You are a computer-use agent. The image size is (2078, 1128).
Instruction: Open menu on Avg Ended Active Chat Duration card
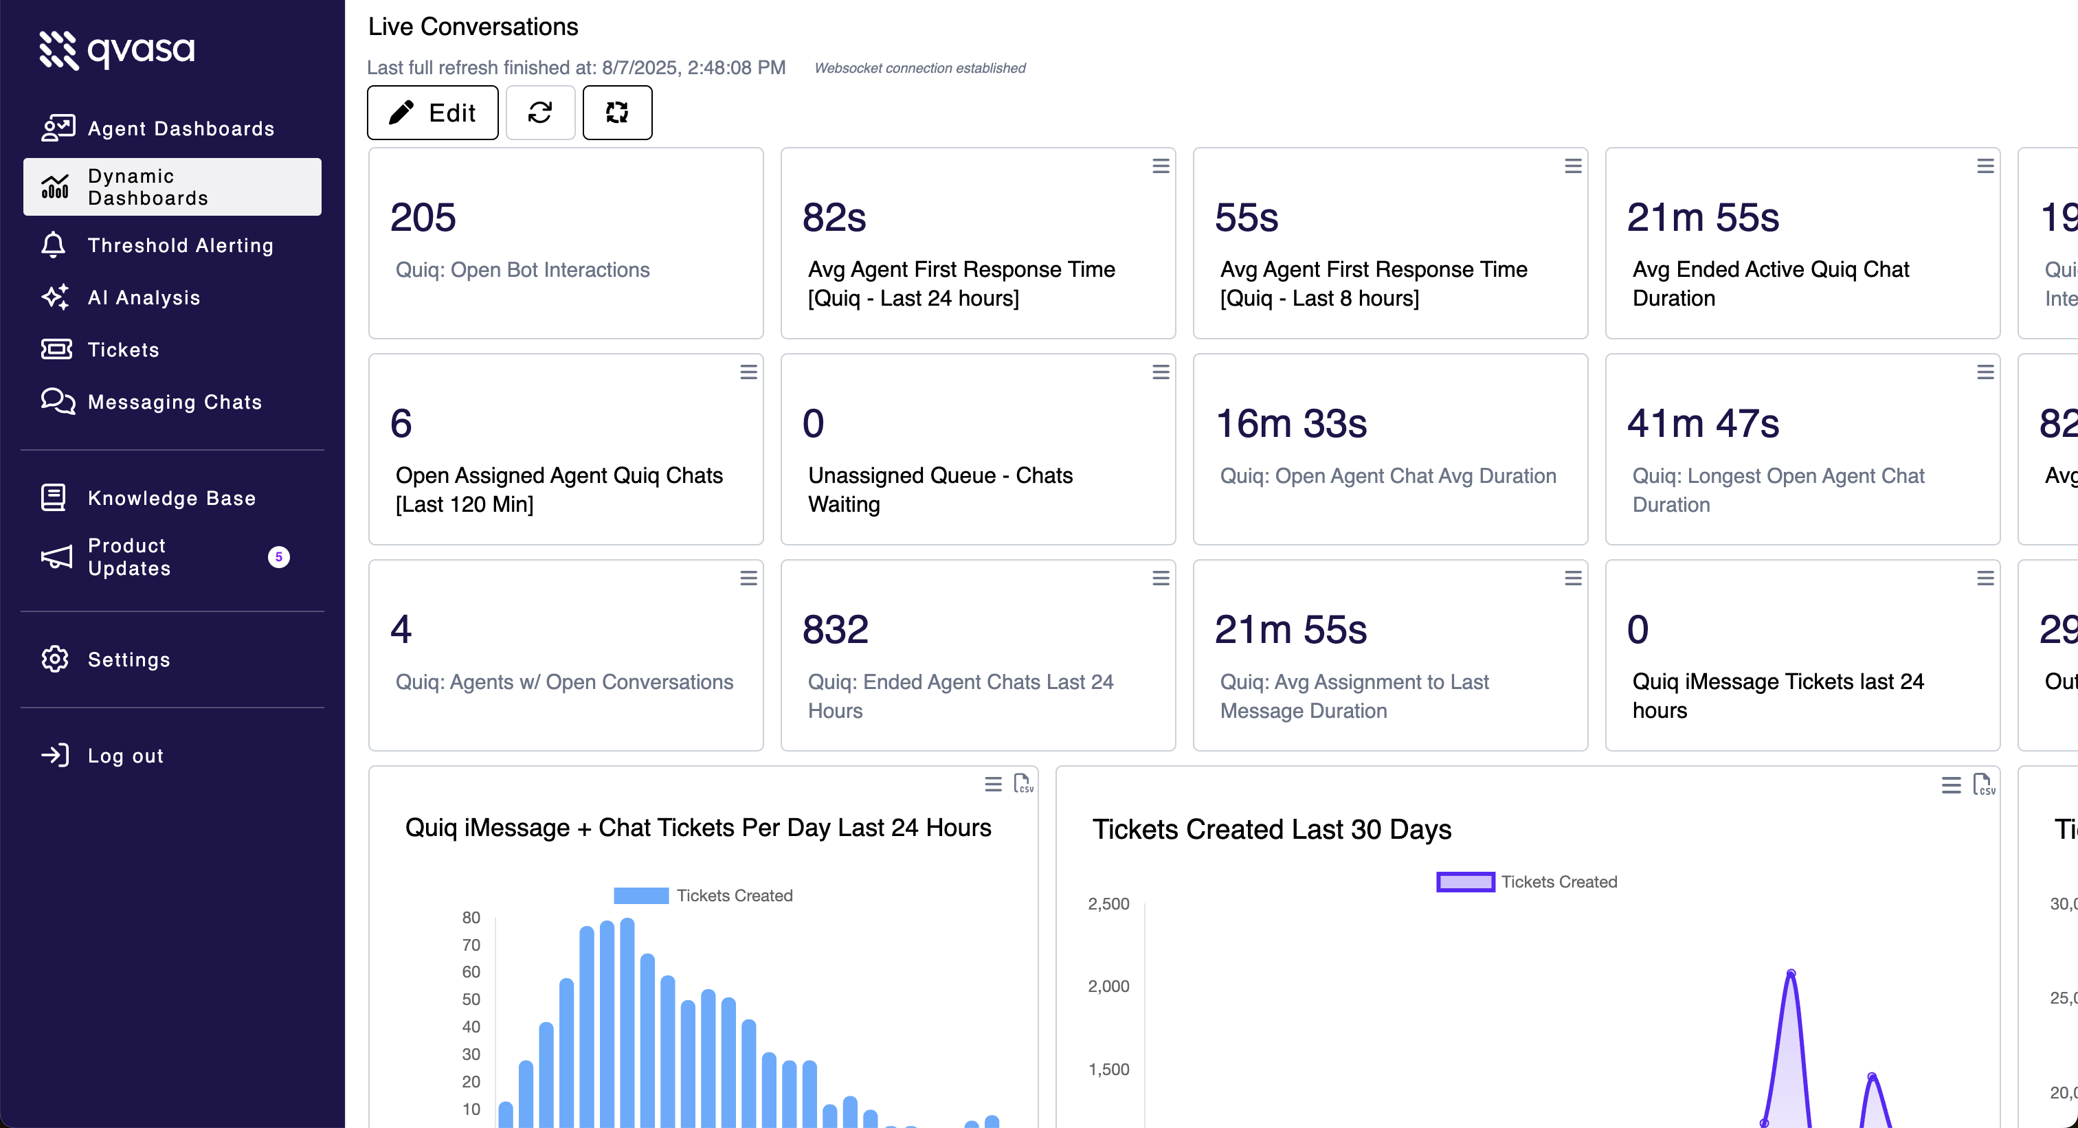coord(1985,166)
